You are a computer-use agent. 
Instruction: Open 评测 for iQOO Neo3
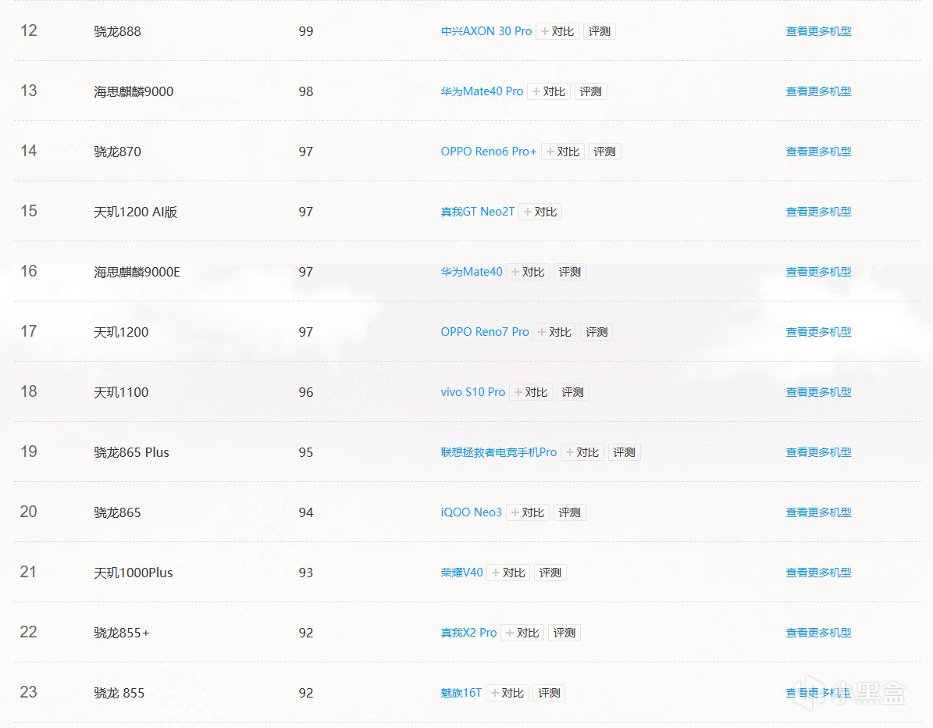tap(569, 512)
